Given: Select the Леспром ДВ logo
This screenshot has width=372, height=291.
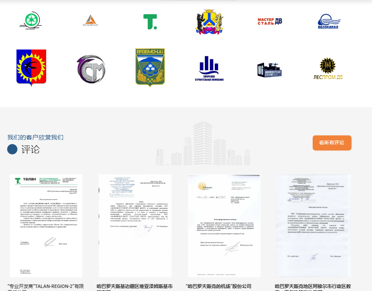Looking at the screenshot, I should [x=328, y=69].
